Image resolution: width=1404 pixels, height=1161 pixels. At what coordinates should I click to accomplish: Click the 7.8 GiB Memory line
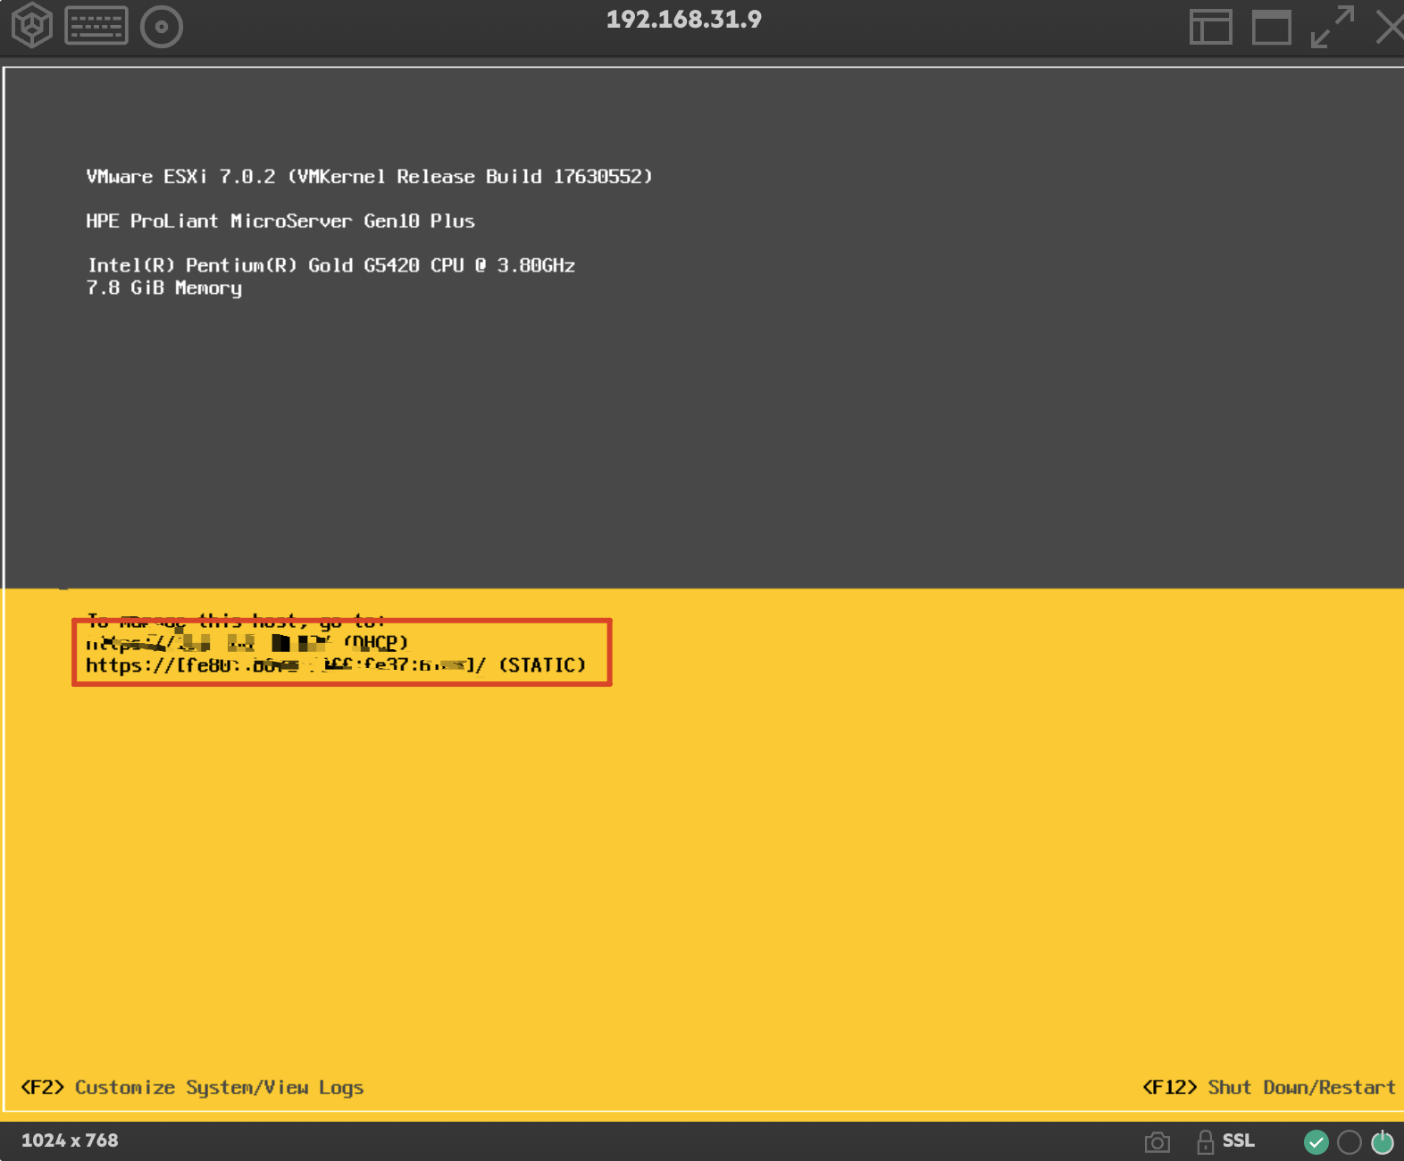coord(163,288)
